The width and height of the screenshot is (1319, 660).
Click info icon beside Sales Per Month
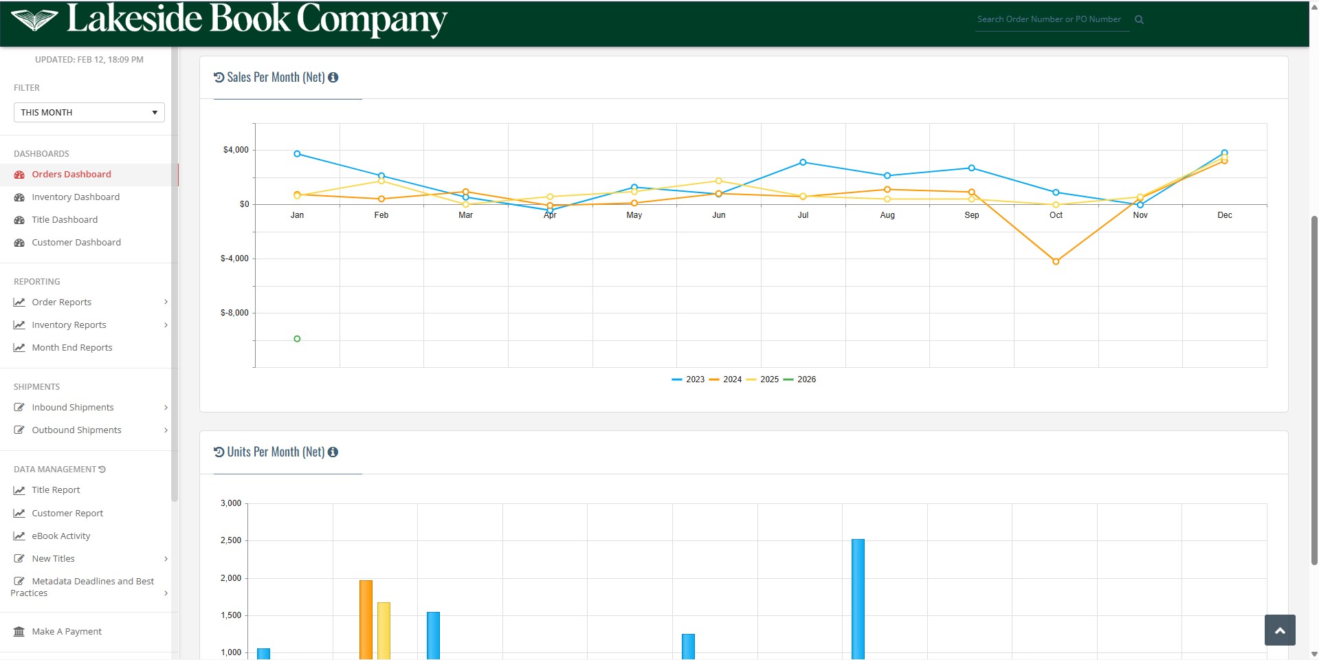tap(333, 78)
